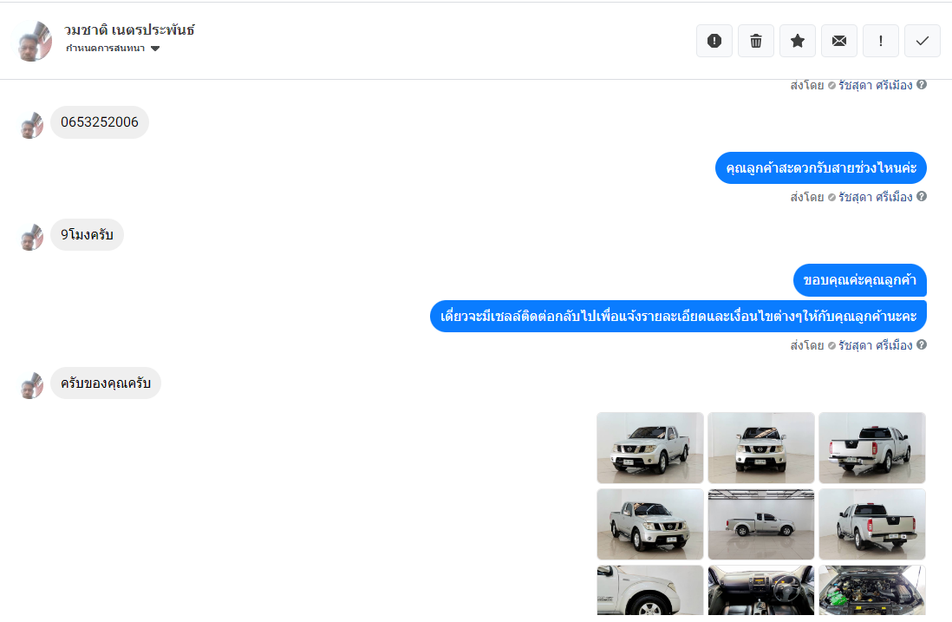The height and width of the screenshot is (622, 952).
Task: Click the phone number message 0653252006
Action: pos(100,122)
